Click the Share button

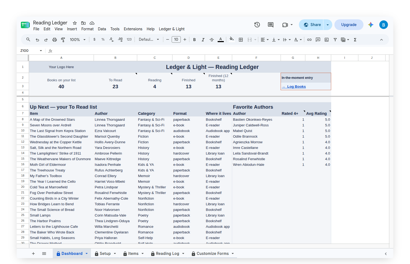coord(312,25)
